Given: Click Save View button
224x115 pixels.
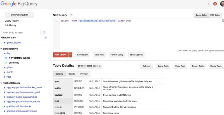Looking at the screenshot, I should coord(99,55).
